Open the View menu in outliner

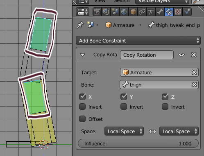tap(100, 1)
